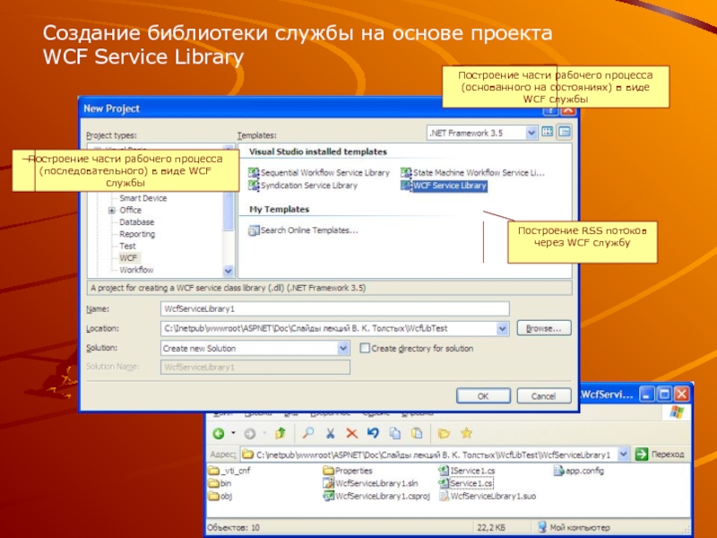Select WcfServiceLibrary1.suo file
Viewport: 717px width, 538px height.
tap(488, 496)
